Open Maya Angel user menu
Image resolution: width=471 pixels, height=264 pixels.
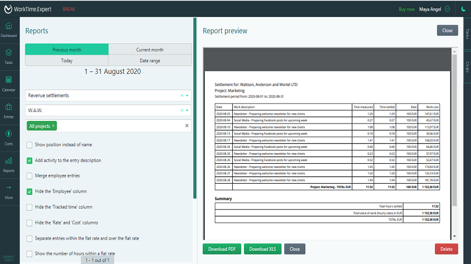click(x=434, y=9)
